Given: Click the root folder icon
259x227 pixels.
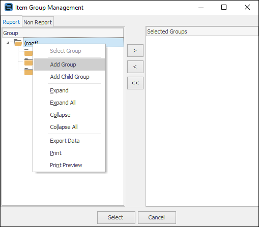Looking at the screenshot, I should click(18, 43).
